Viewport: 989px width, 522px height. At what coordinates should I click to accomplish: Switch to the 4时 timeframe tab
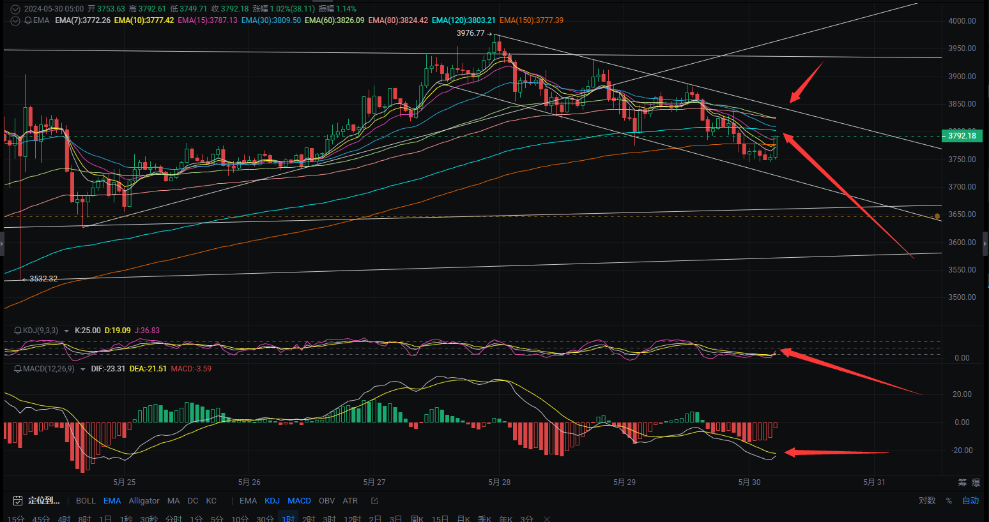click(x=65, y=519)
